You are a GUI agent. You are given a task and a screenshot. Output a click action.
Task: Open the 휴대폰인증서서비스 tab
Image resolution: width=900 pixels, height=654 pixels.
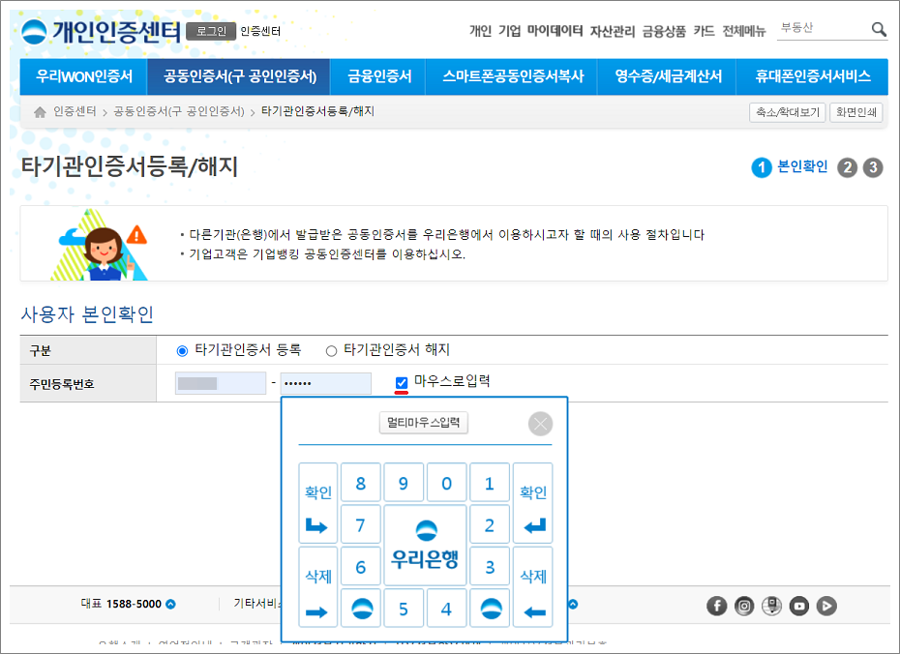813,76
